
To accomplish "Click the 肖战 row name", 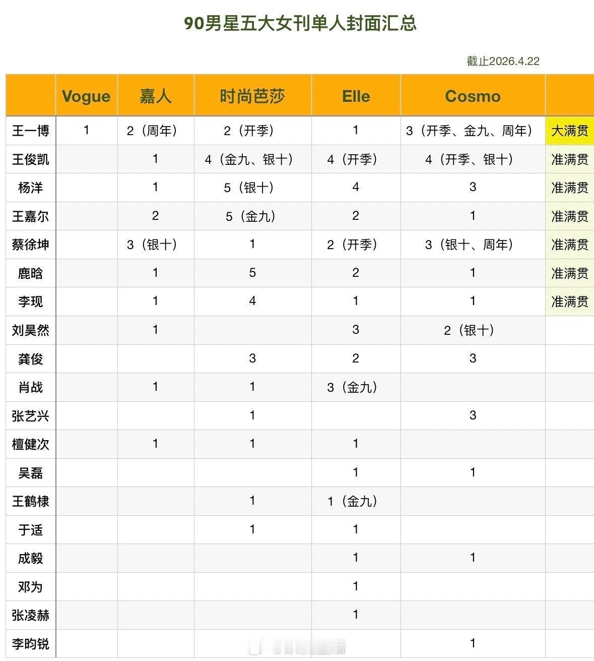I will click(31, 387).
